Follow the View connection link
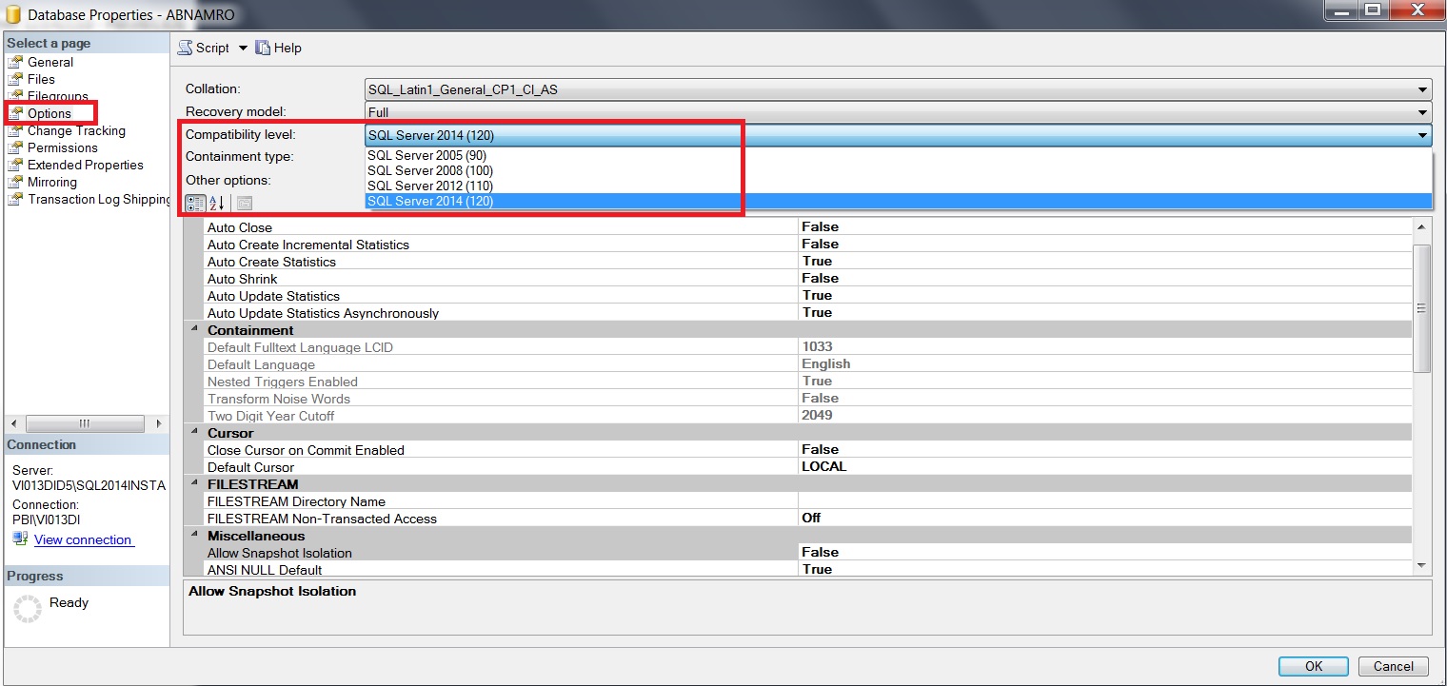The image size is (1447, 686). coord(82,539)
